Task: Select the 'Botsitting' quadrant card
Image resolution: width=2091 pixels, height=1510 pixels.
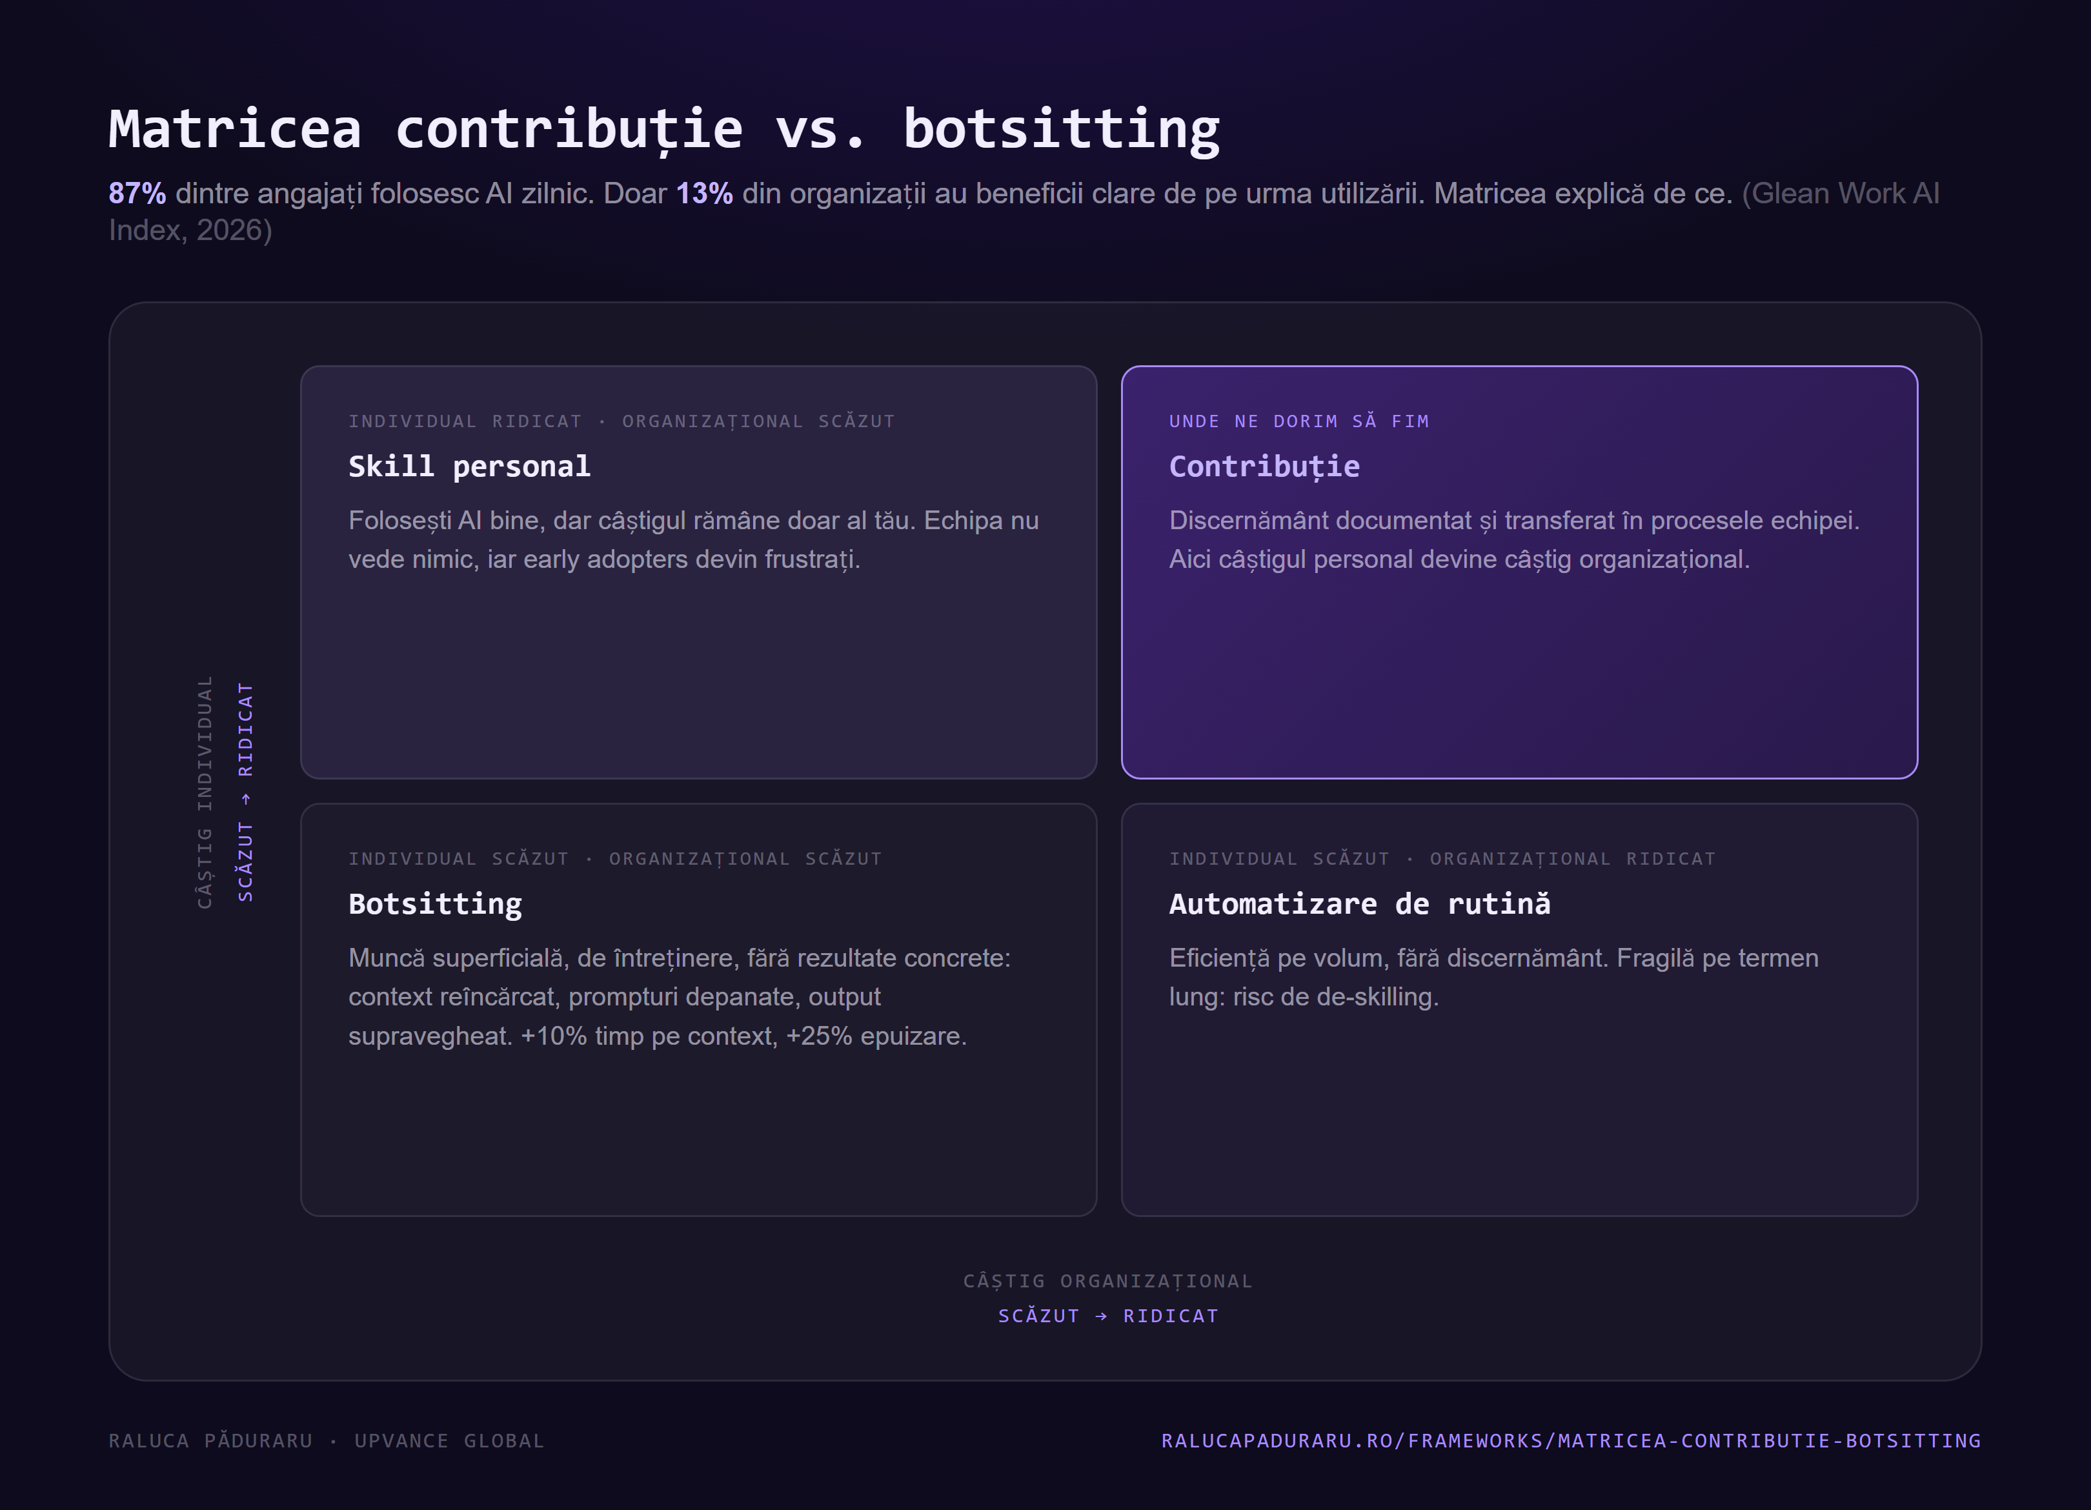Action: point(699,1009)
